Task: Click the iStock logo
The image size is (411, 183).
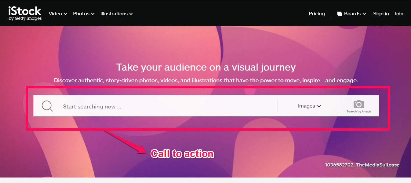Action: 25,11
